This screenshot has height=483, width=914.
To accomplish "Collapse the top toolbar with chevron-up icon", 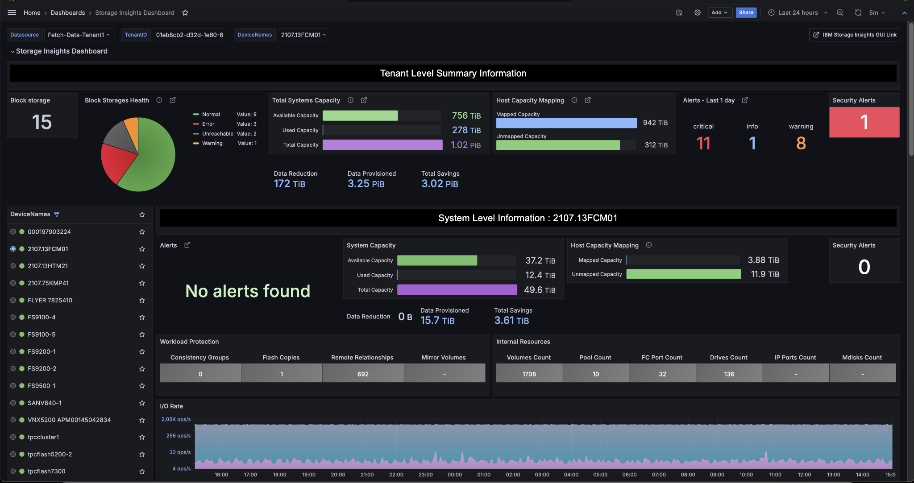I will click(x=905, y=13).
